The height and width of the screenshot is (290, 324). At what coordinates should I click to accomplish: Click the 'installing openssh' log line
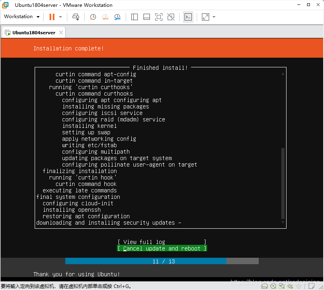pyautogui.click(x=72, y=210)
